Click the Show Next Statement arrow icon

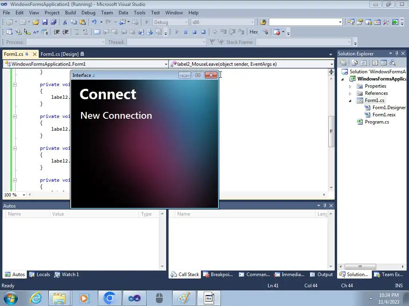[x=214, y=32]
